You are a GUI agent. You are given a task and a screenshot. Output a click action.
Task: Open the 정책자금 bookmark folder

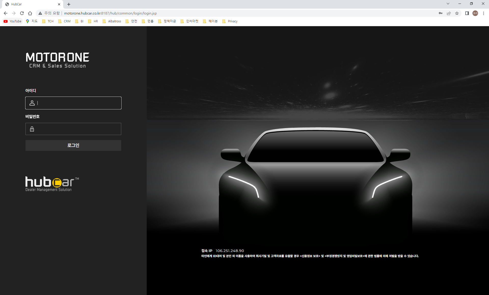(x=167, y=21)
